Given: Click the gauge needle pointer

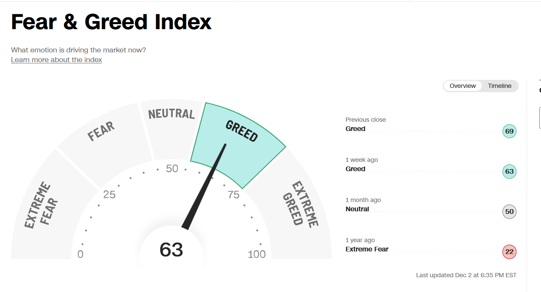Looking at the screenshot, I should (x=204, y=187).
